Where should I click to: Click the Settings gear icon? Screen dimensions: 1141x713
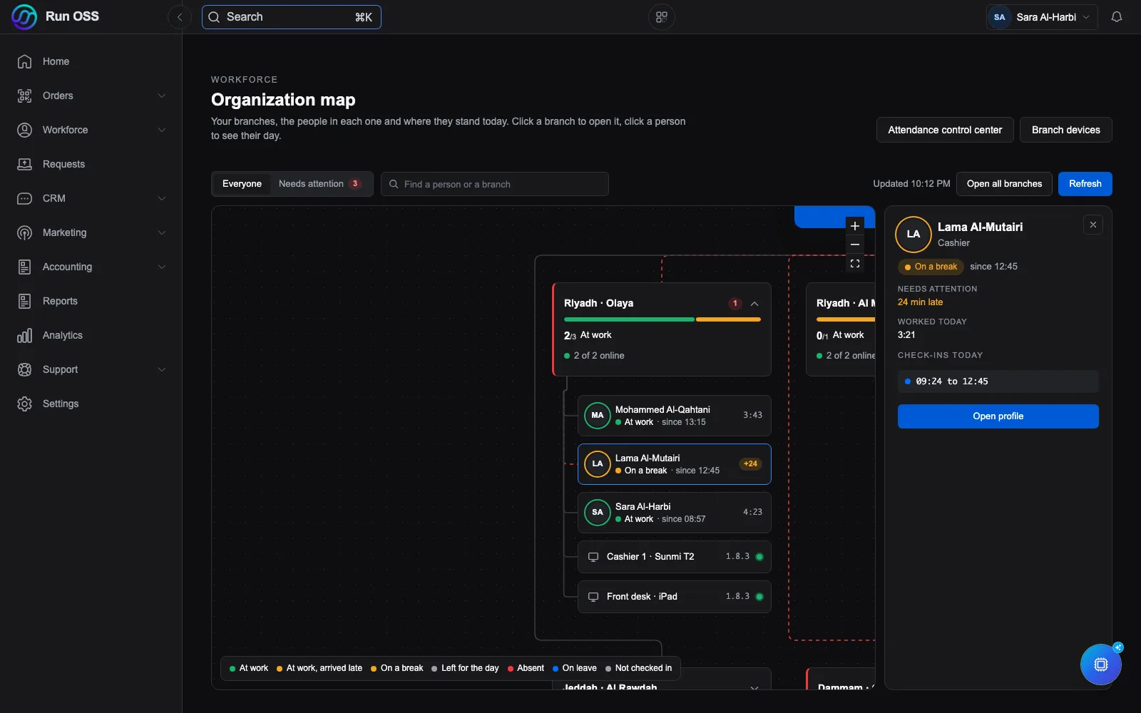coord(24,404)
